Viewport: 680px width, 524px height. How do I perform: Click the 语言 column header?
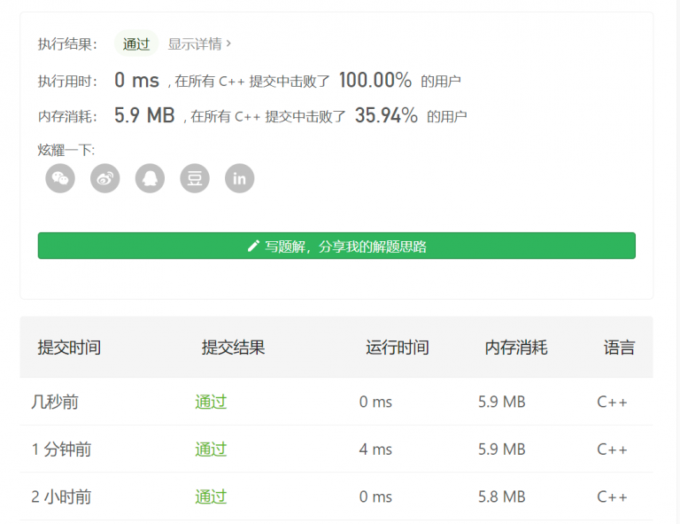[x=619, y=348]
